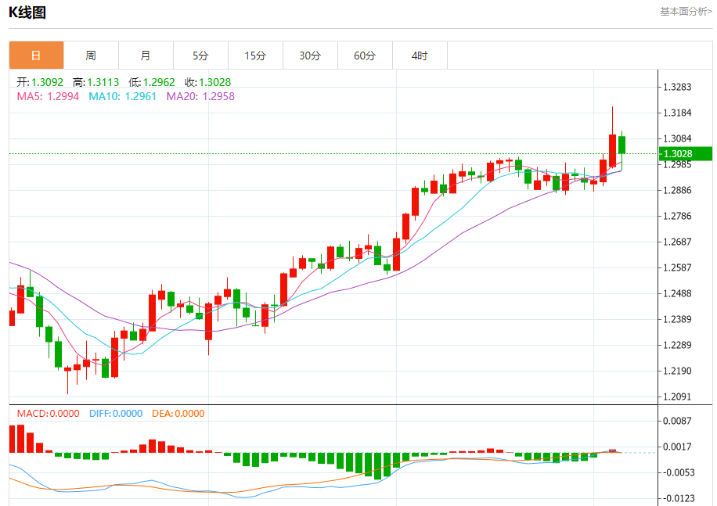The height and width of the screenshot is (506, 717).
Task: Click the K线图 title heading
Action: point(27,12)
